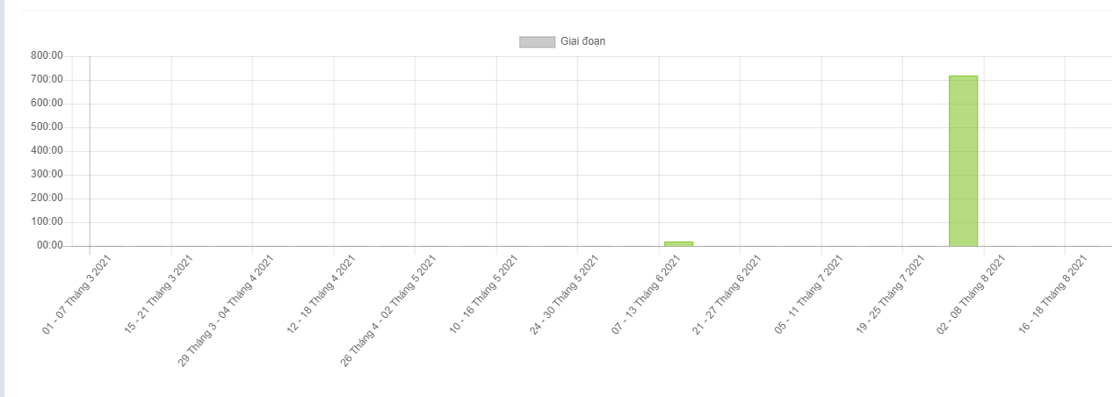
Task: Toggle the Giai đoạn legend label
Action: click(582, 42)
